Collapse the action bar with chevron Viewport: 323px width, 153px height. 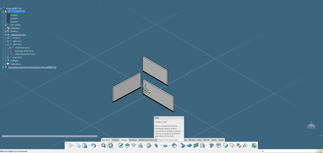click(66, 143)
